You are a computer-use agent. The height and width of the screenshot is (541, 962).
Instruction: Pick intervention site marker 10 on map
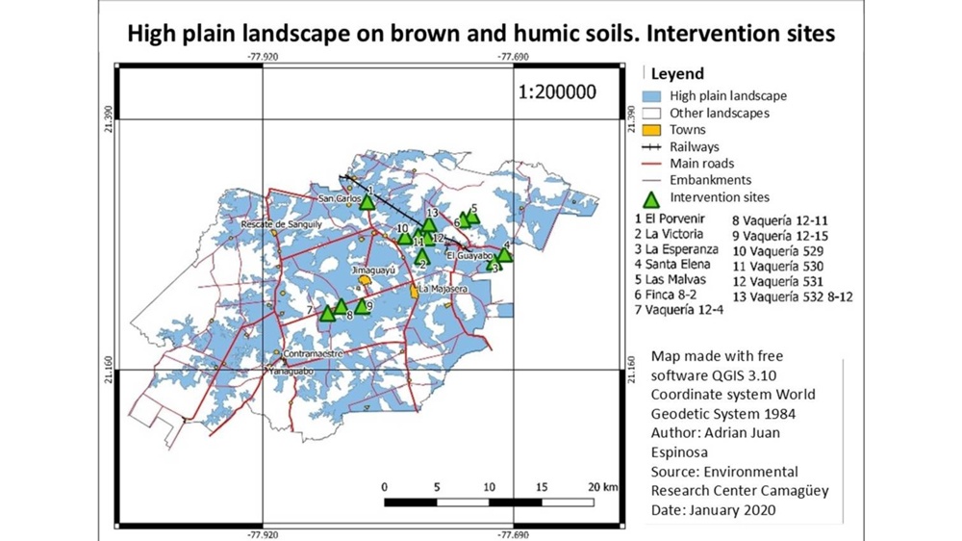(x=406, y=237)
